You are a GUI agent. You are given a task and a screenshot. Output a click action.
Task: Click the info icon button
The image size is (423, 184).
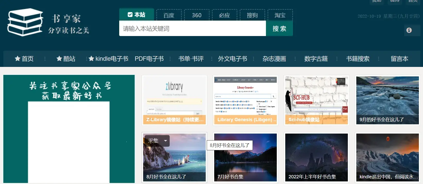coord(409,30)
